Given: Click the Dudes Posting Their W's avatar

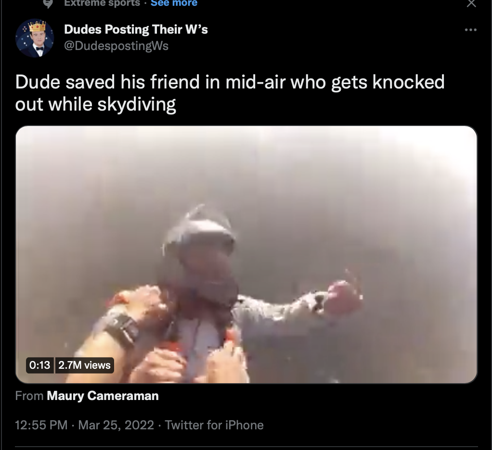Looking at the screenshot, I should tap(35, 38).
